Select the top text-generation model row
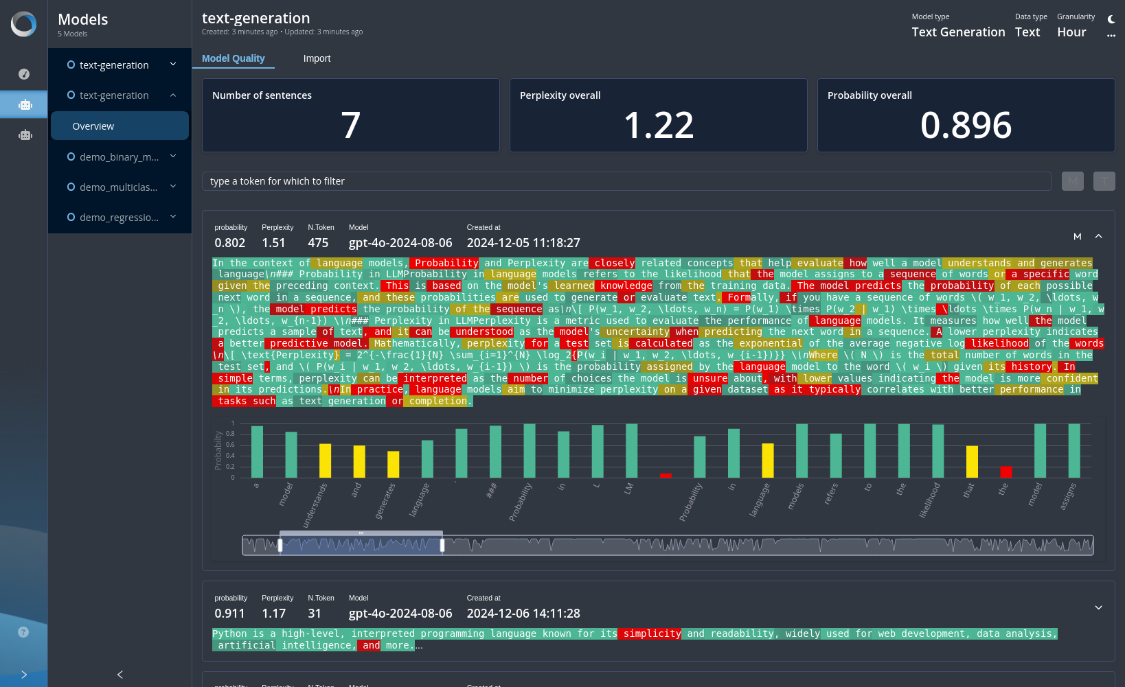Screen dimensions: 1125x687 click(120, 65)
